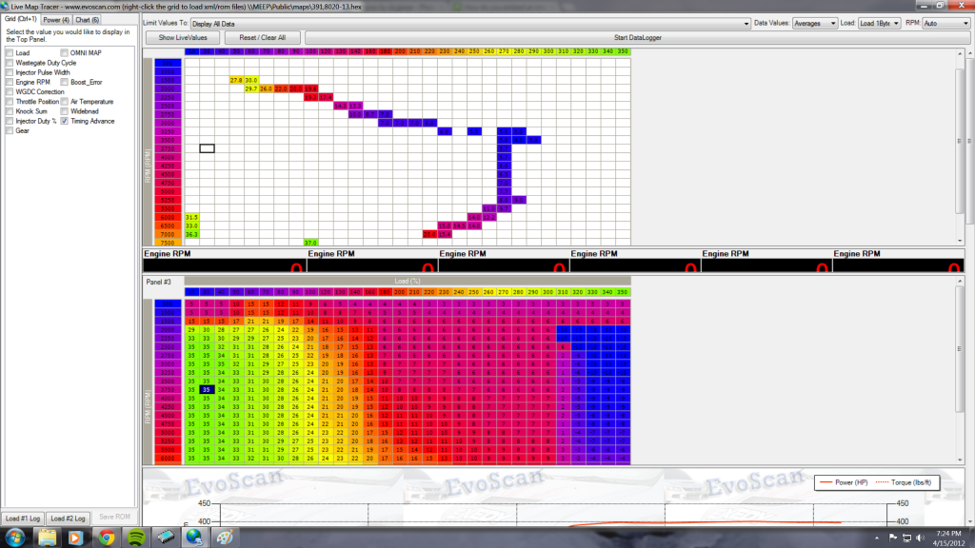
Task: Click top grid scrollbar up arrow
Action: 960,53
